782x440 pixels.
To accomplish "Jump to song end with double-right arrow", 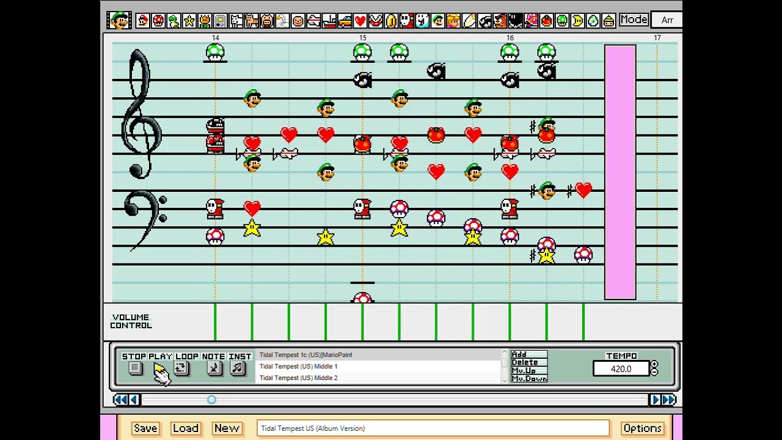I will pos(670,400).
